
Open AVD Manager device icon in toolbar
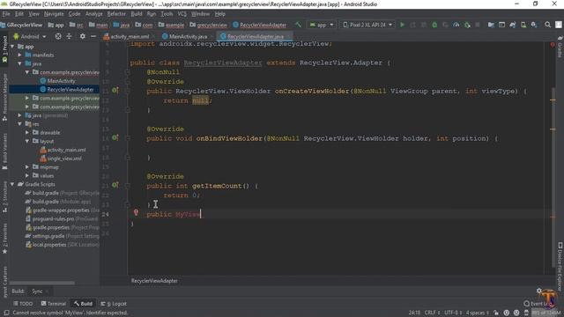(523, 25)
